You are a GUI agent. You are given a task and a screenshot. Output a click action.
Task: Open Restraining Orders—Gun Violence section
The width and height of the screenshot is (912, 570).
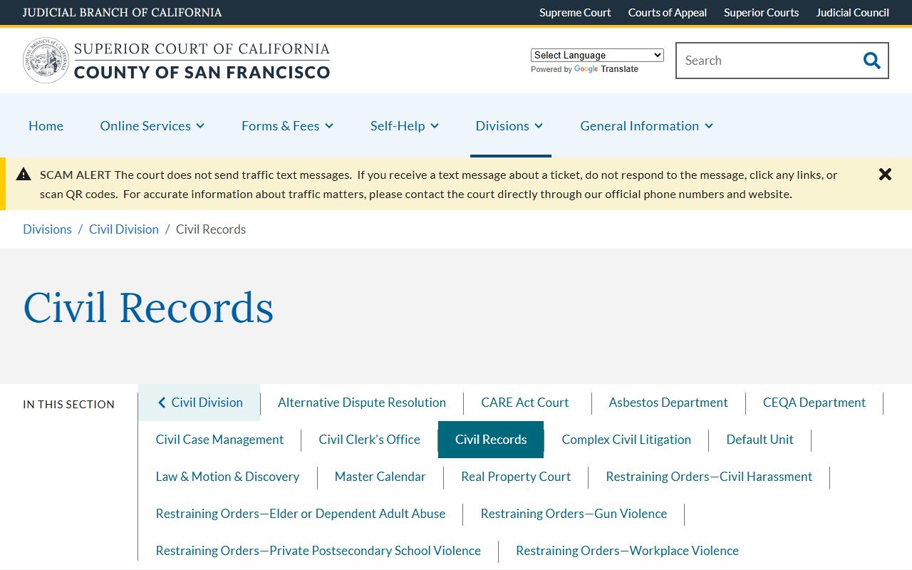(x=574, y=514)
